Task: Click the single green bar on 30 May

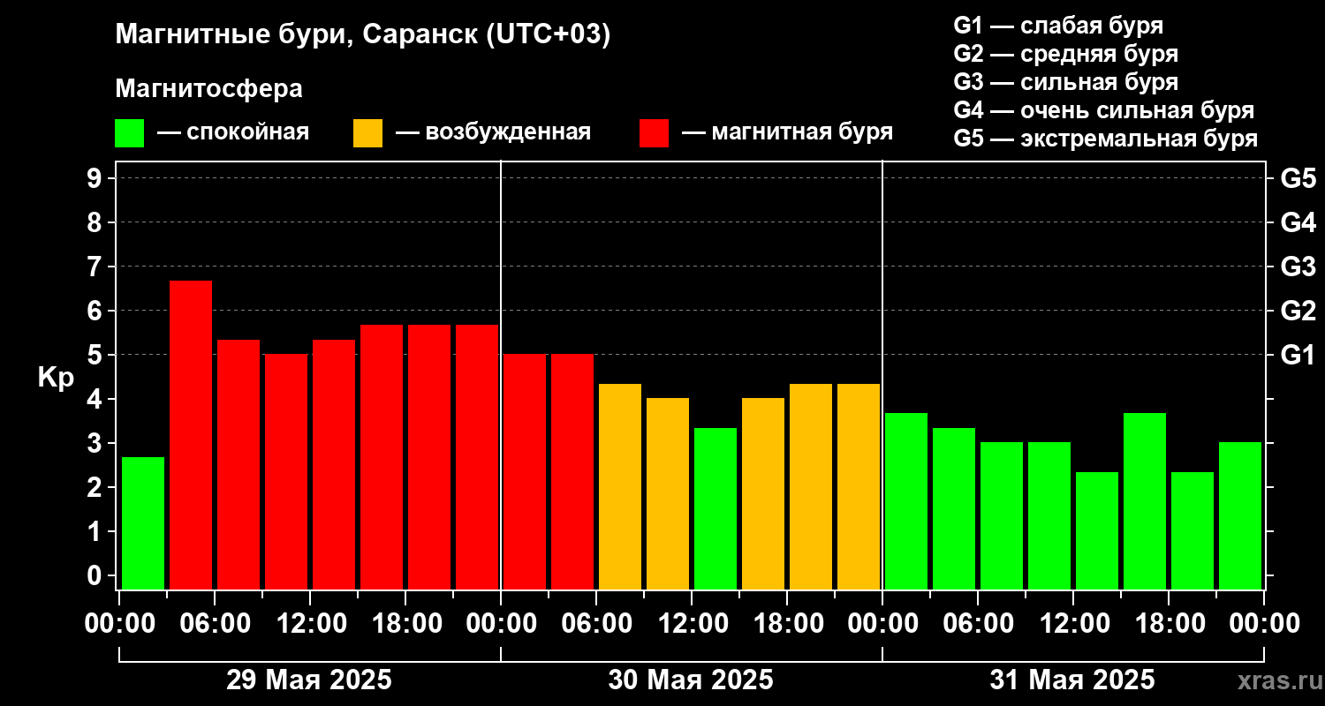Action: pos(715,508)
